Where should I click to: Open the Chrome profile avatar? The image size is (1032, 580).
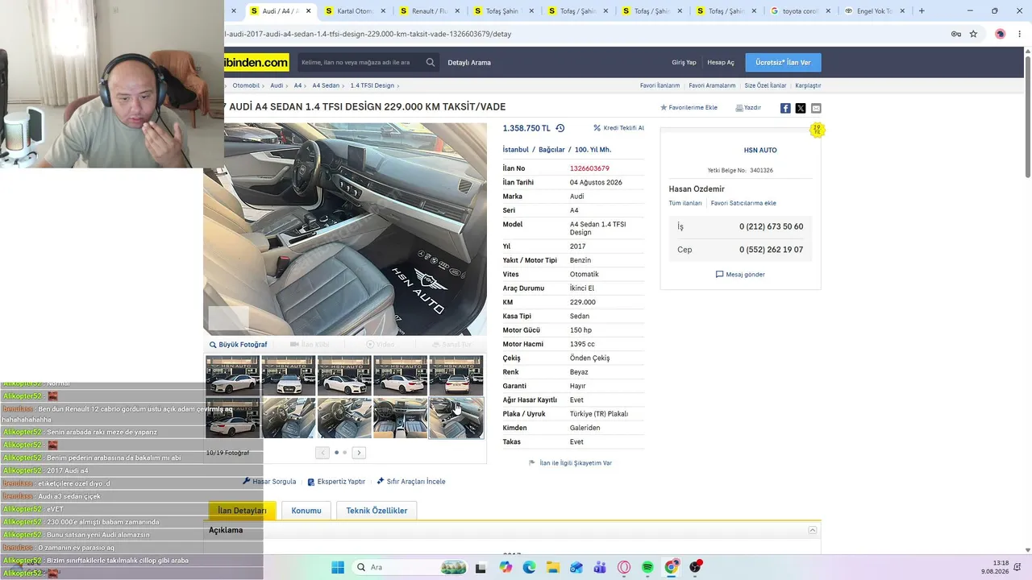1001,34
